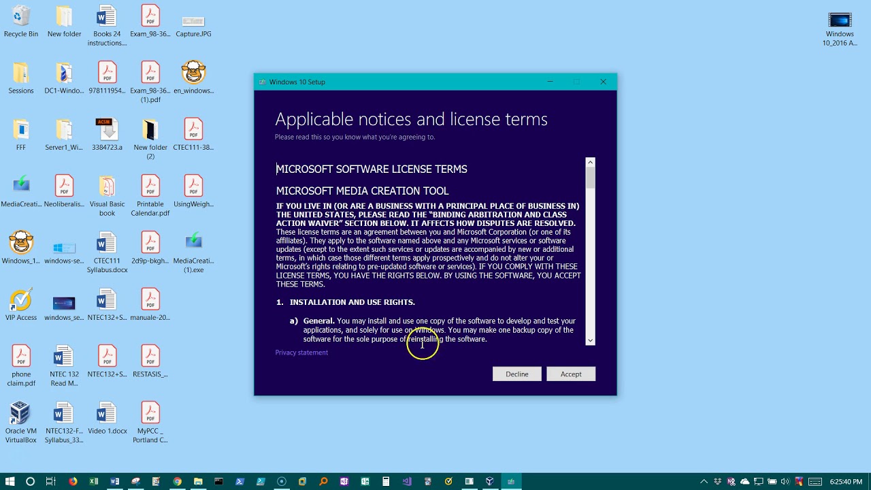The image size is (871, 490).
Task: Select the Visual Basic book folder
Action: tap(107, 196)
